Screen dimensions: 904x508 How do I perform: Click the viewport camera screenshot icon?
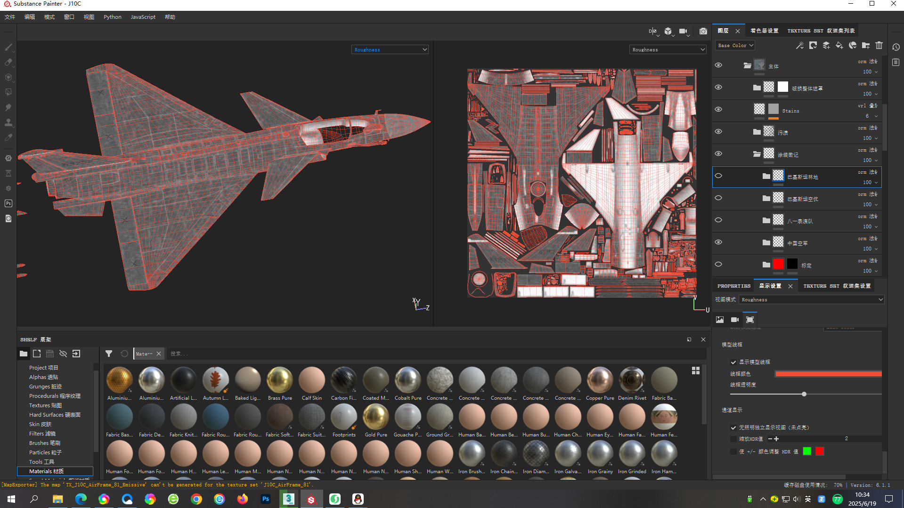[x=703, y=31]
